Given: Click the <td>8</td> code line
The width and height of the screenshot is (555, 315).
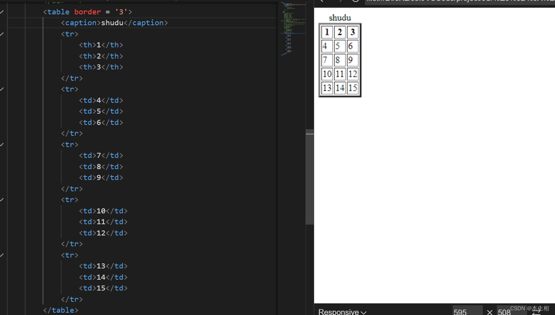Looking at the screenshot, I should point(101,167).
